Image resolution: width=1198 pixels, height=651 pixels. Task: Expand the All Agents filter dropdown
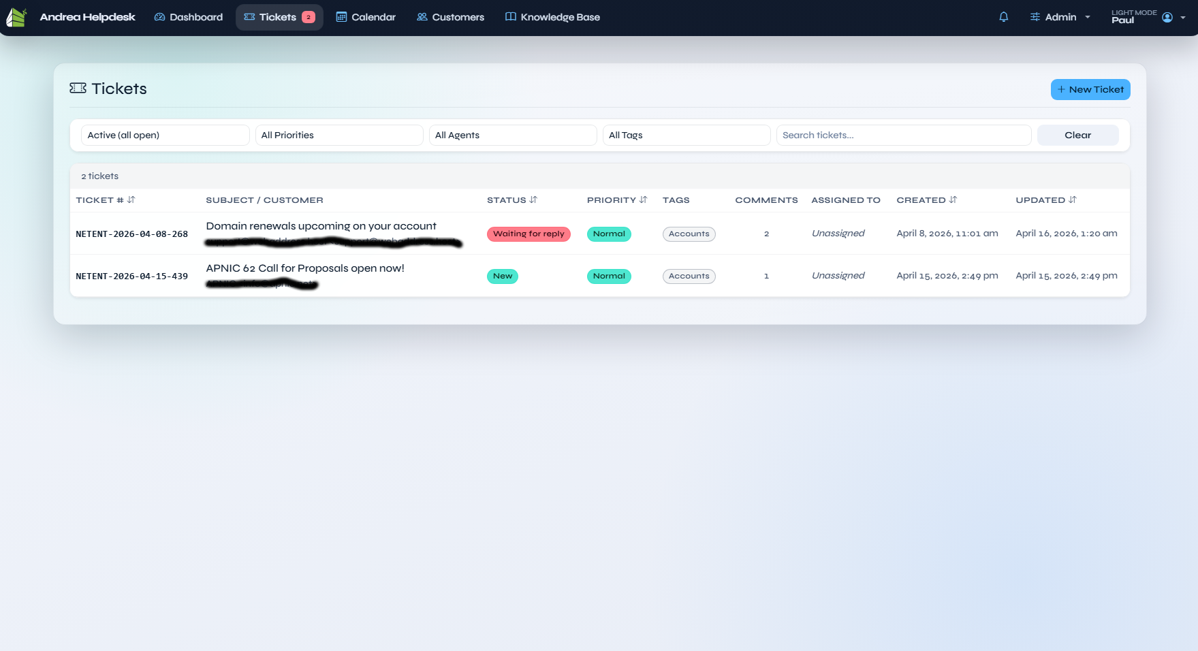(x=512, y=136)
